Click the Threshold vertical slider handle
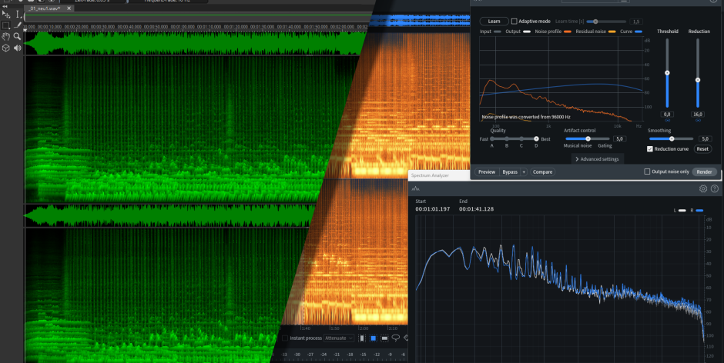The height and width of the screenshot is (363, 724). coord(667,73)
